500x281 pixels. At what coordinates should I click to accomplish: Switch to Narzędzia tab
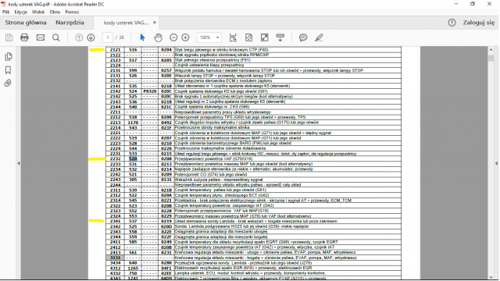(x=70, y=23)
